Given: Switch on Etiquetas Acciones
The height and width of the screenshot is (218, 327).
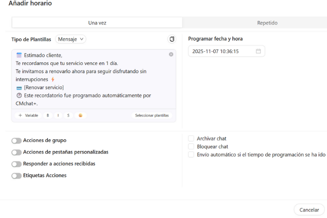Looking at the screenshot, I should pos(16,176).
